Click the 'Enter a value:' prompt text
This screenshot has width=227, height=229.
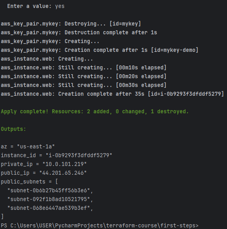[x=30, y=6]
